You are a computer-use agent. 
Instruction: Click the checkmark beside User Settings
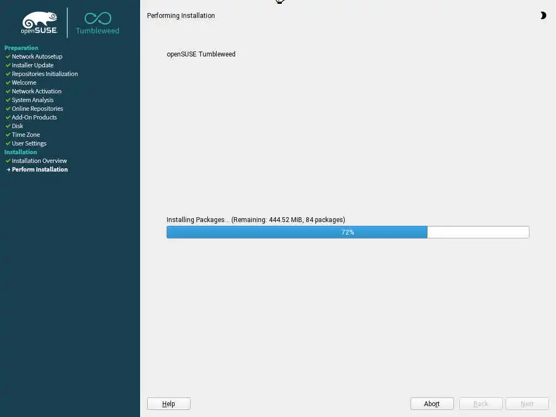point(8,143)
